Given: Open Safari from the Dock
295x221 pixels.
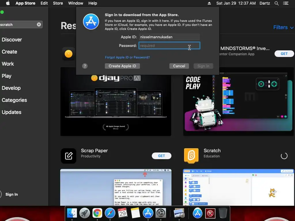Looking at the screenshot, I should pos(110,213).
